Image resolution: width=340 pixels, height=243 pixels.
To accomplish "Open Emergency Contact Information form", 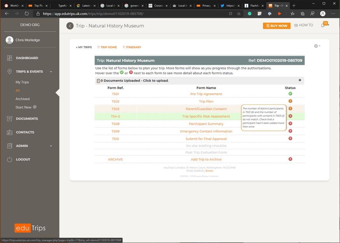I will coord(206,131).
